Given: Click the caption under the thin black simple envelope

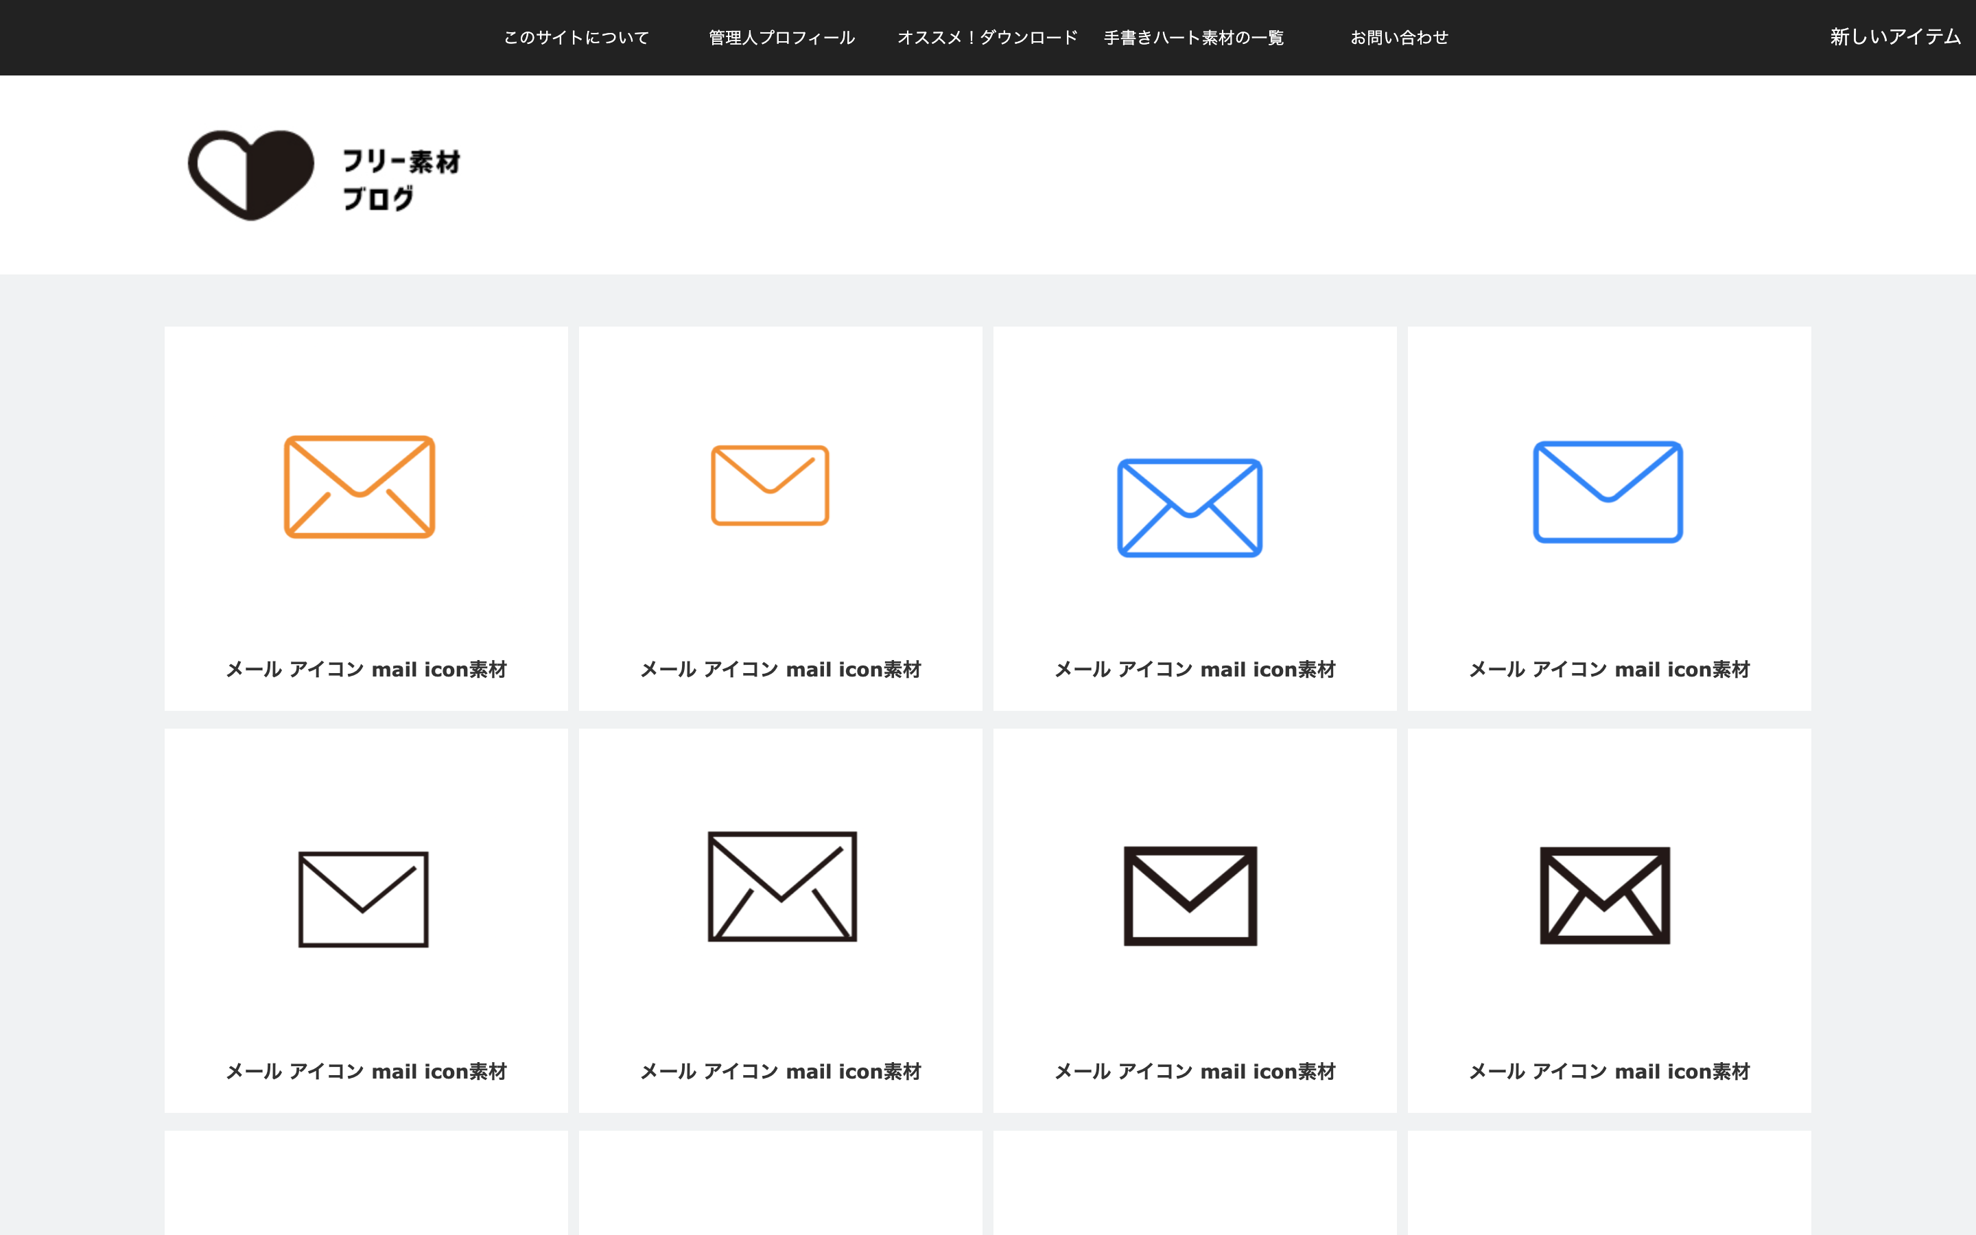Looking at the screenshot, I should pos(366,1072).
